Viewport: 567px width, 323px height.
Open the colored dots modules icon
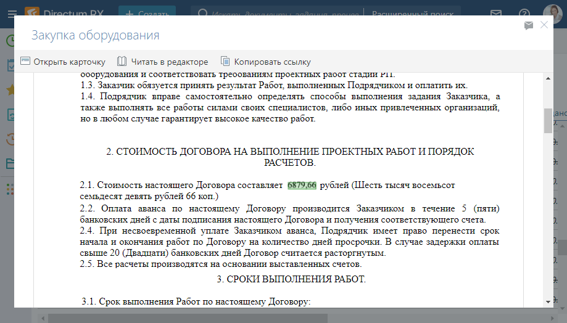pos(10,189)
